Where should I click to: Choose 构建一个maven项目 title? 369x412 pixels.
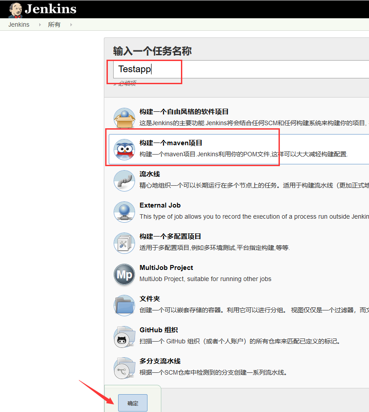171,143
